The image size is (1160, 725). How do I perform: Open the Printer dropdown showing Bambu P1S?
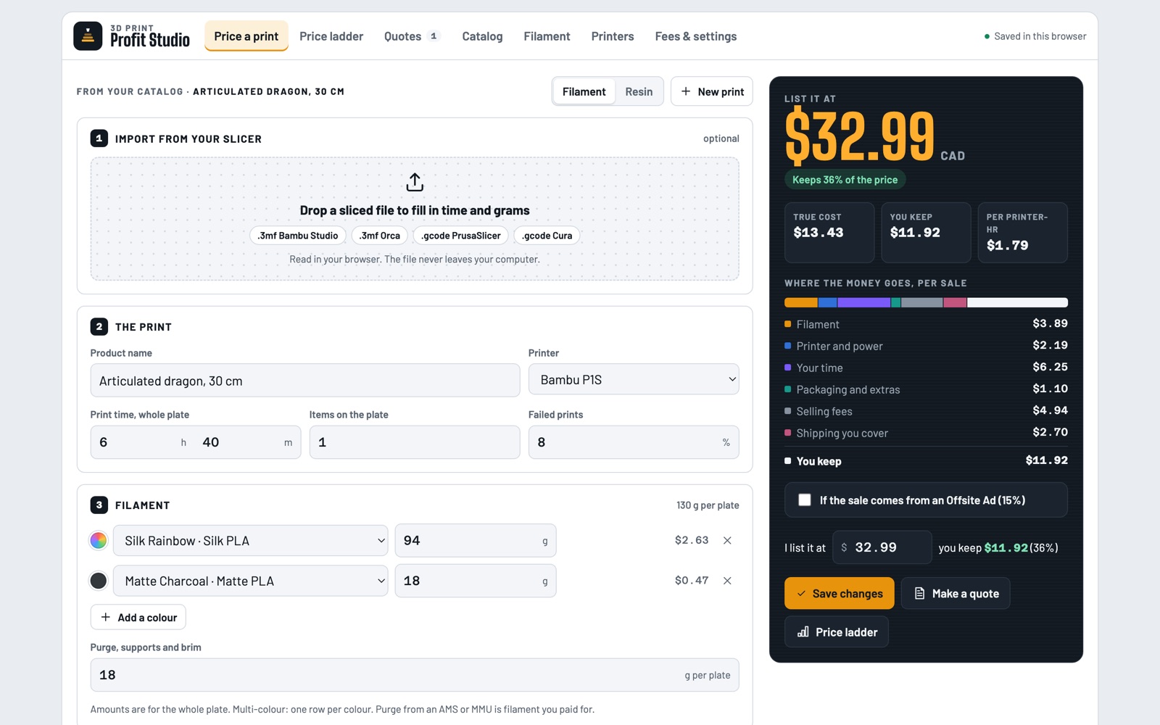pyautogui.click(x=634, y=379)
